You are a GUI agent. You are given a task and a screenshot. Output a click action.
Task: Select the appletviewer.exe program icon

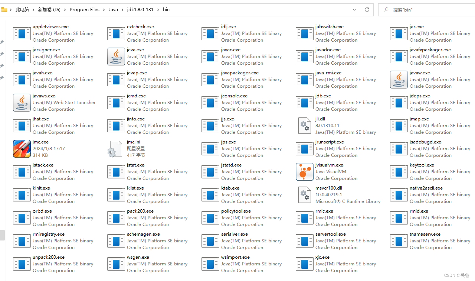(x=22, y=33)
